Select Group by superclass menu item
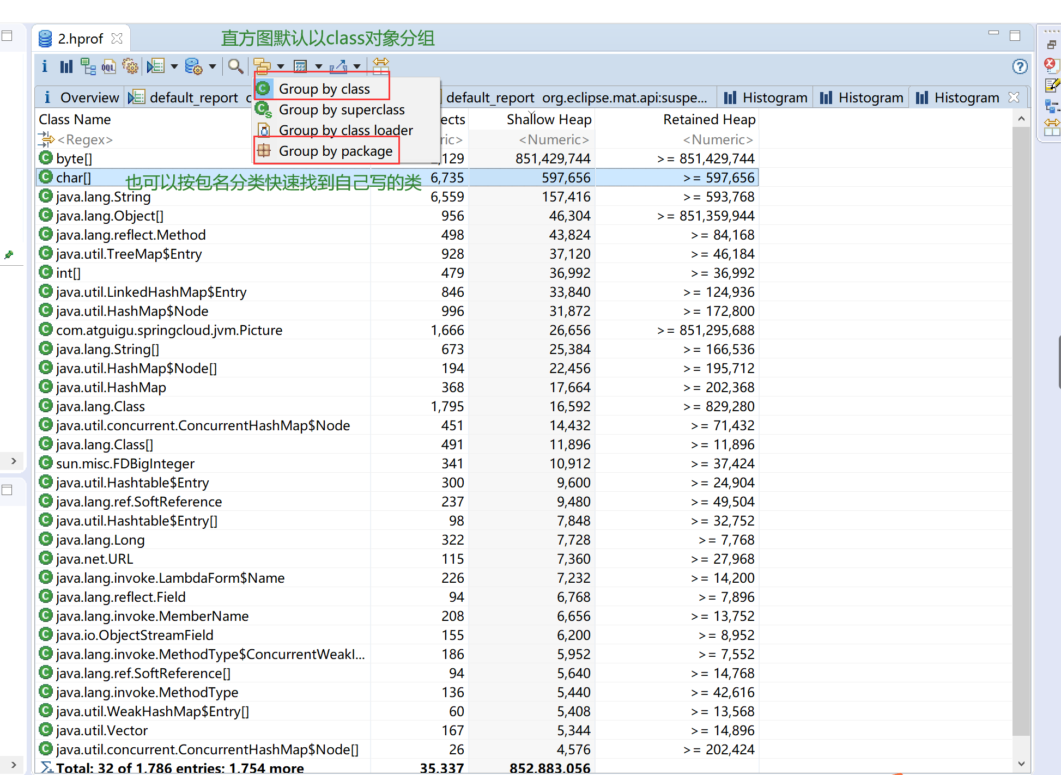 pyautogui.click(x=343, y=109)
